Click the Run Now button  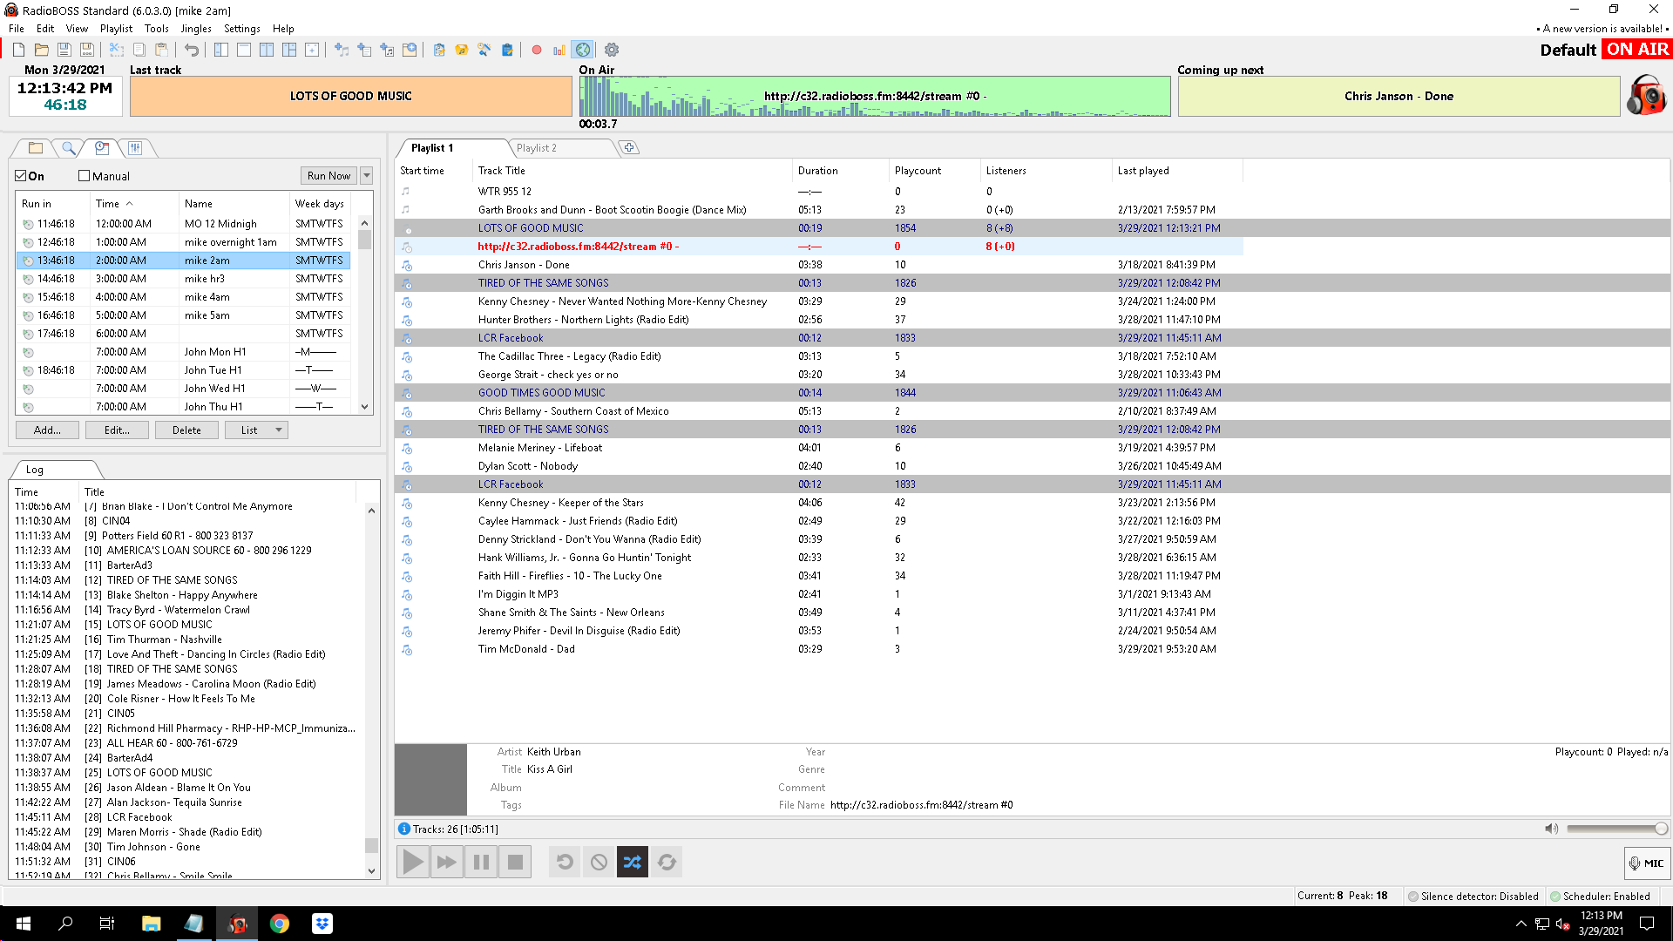point(329,176)
